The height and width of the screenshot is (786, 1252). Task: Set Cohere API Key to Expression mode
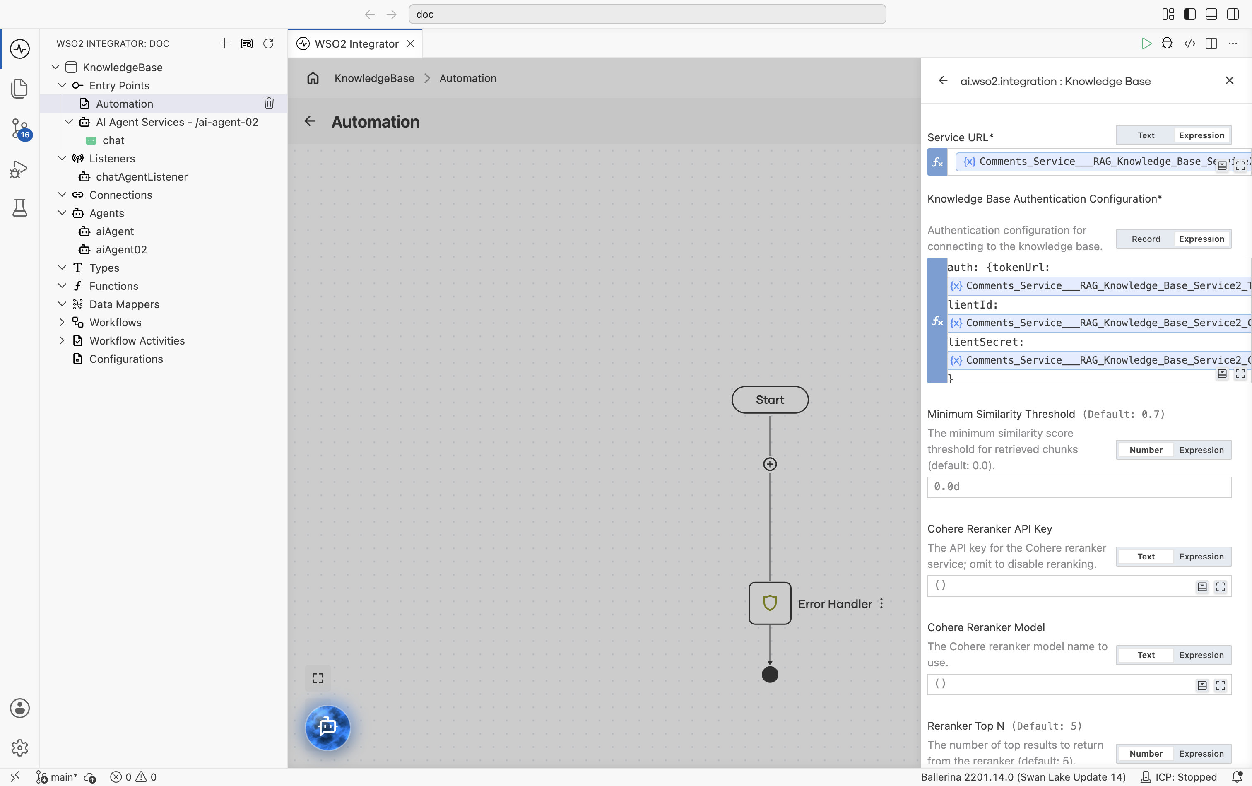coord(1201,556)
